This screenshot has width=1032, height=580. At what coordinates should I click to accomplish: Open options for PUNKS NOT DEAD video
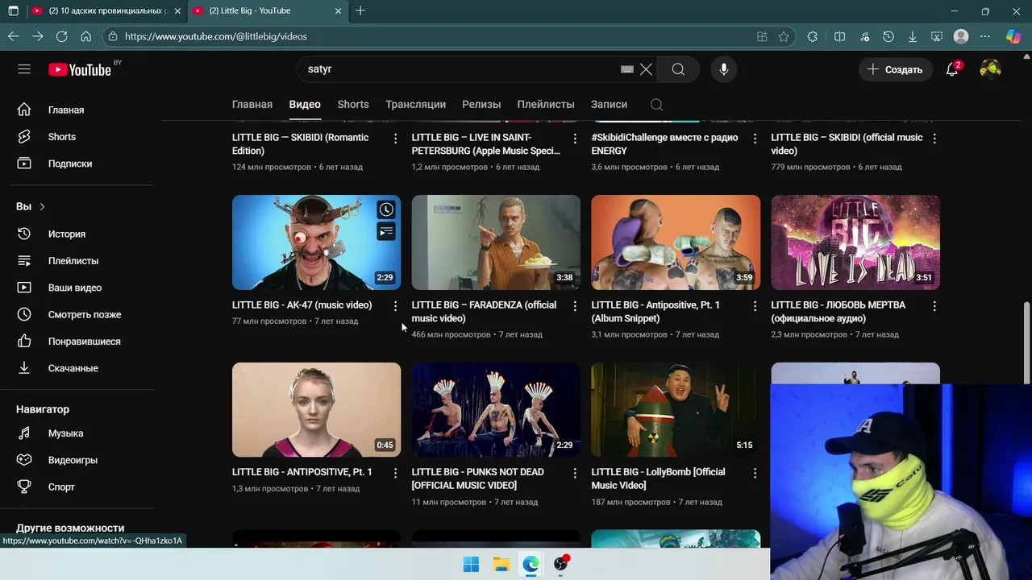[x=575, y=473]
